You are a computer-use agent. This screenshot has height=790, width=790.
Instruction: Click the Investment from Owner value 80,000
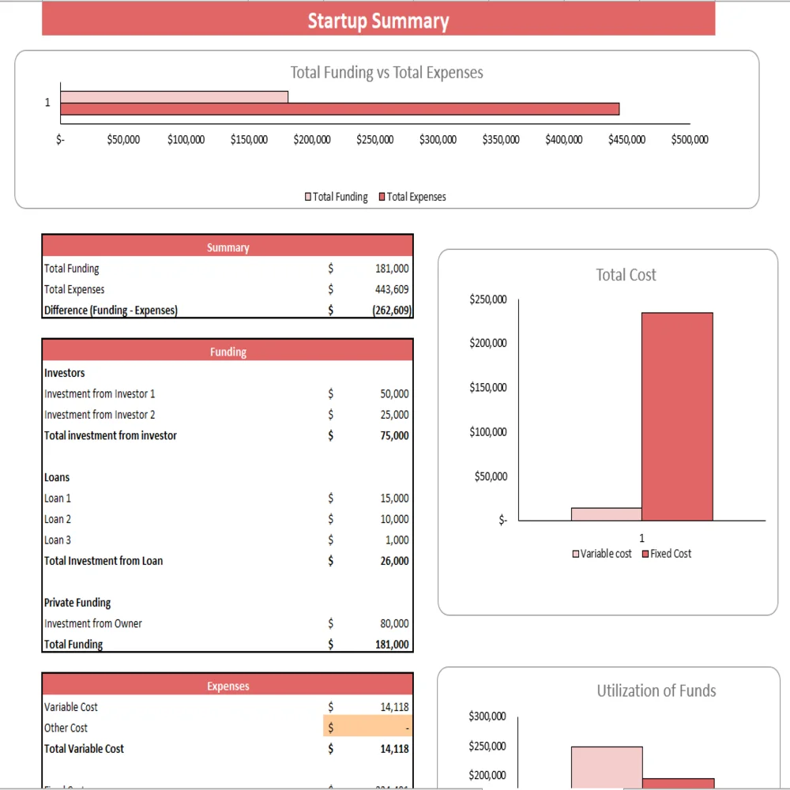[394, 624]
